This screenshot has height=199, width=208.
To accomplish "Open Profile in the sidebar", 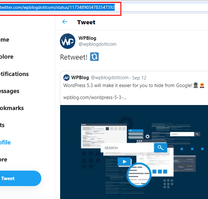I will pos(5,142).
